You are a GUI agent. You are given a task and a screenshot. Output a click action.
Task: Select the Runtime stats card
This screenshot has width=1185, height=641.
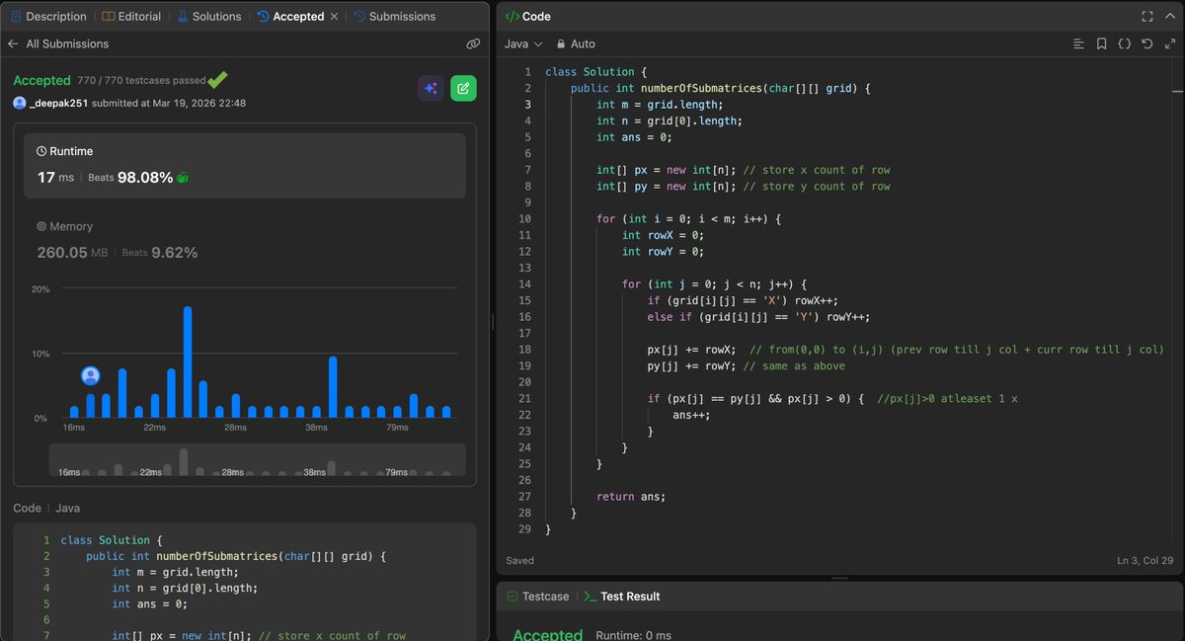tap(245, 164)
